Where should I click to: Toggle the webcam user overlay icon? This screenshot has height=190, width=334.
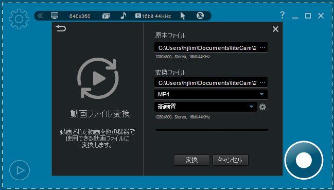coord(200,15)
